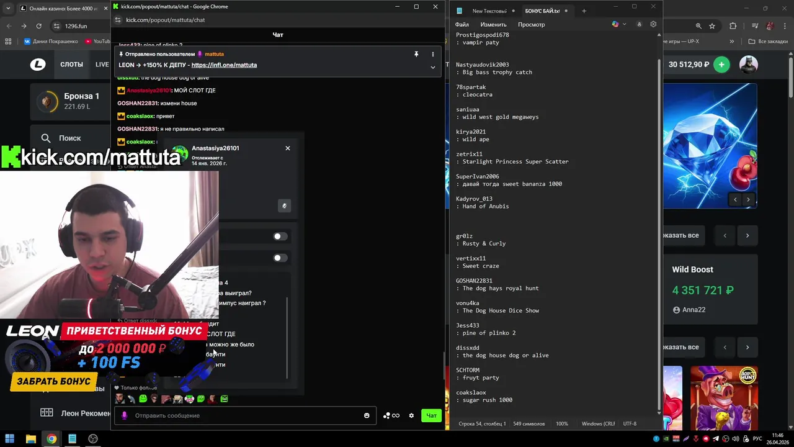Show next slide of diamond banner
Viewport: 794px width, 447px height.
(748, 199)
